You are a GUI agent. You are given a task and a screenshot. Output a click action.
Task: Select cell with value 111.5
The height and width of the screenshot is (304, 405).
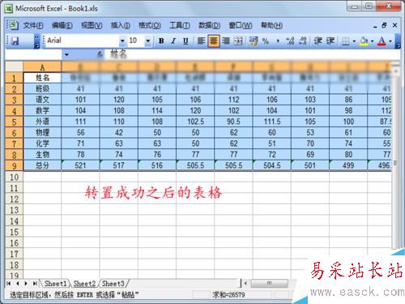[272, 122]
